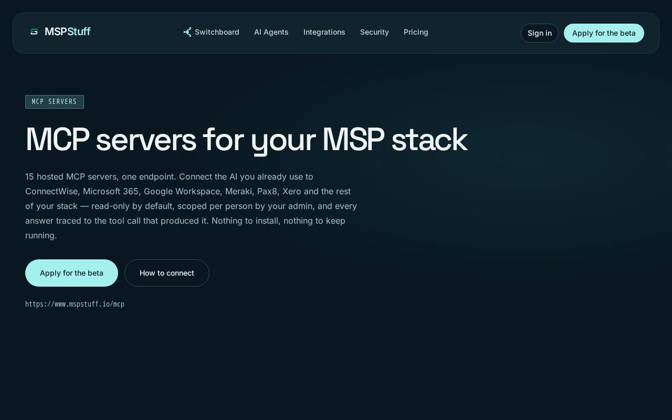Go to the MSPStuff home wordmark
This screenshot has width=672, height=420.
[68, 31]
